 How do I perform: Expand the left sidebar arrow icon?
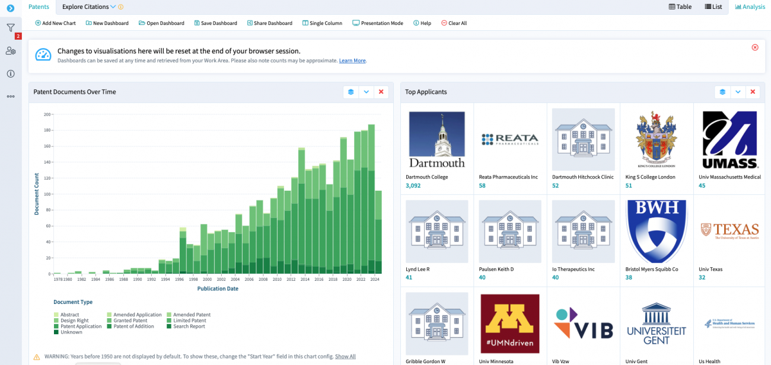pyautogui.click(x=10, y=8)
